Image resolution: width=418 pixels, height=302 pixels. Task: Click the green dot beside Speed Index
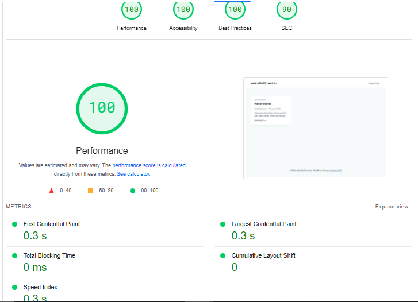[15, 287]
